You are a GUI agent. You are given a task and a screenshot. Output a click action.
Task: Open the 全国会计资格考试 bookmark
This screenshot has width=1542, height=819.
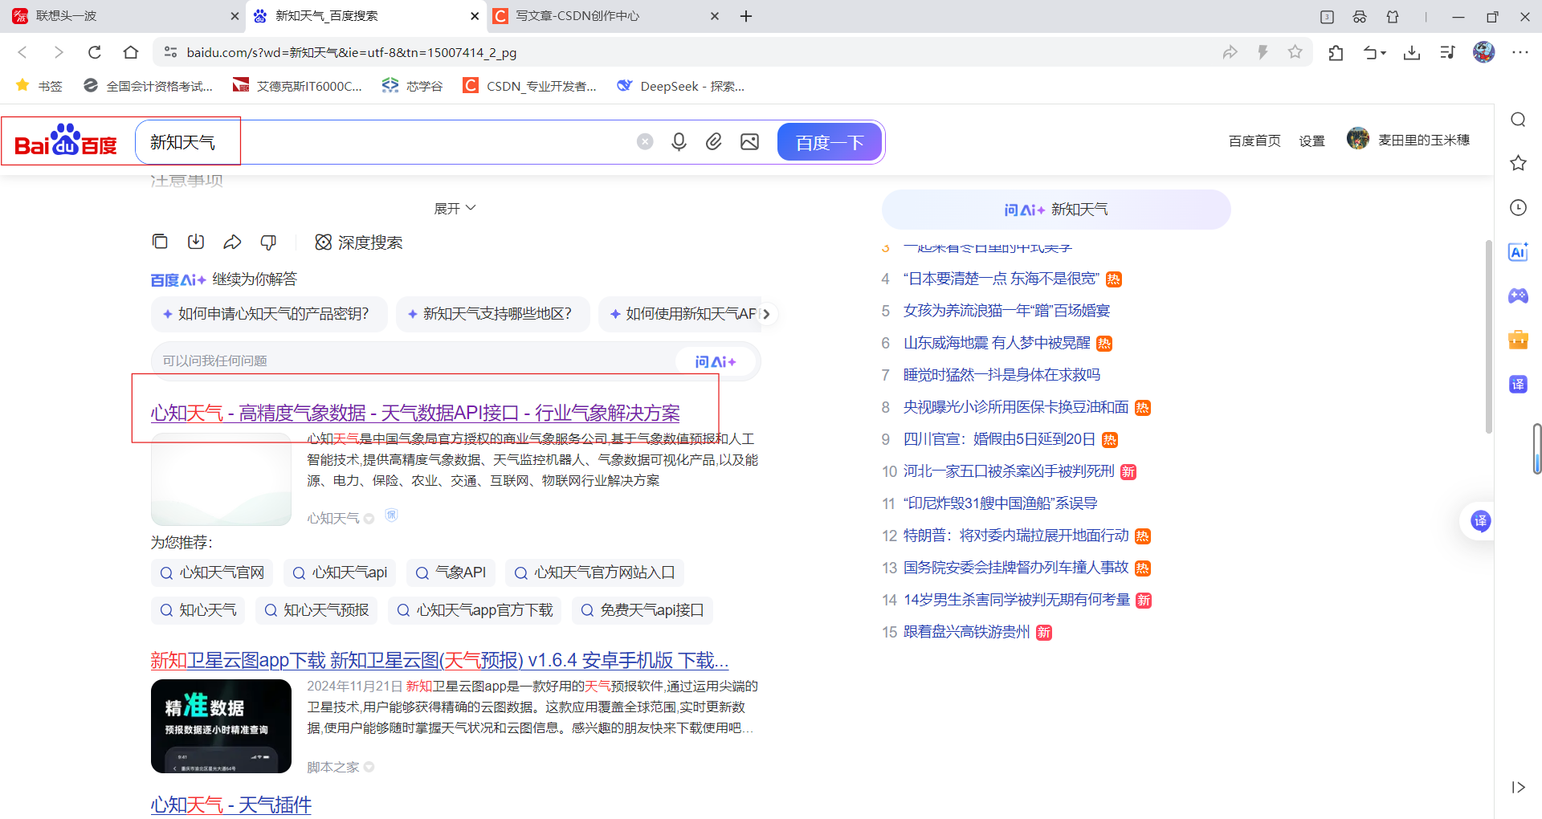pos(149,86)
